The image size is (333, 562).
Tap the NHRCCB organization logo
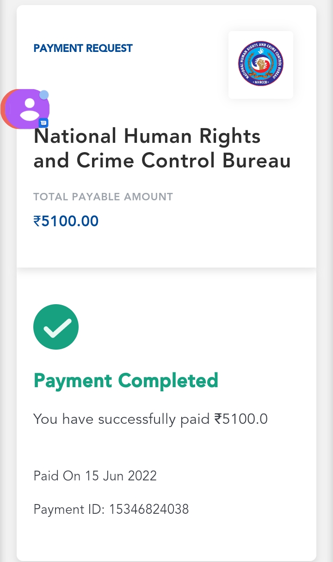[x=260, y=64]
